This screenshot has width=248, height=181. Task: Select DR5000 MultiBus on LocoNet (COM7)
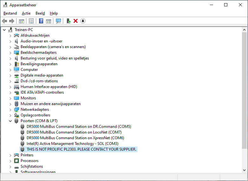pos(74,132)
